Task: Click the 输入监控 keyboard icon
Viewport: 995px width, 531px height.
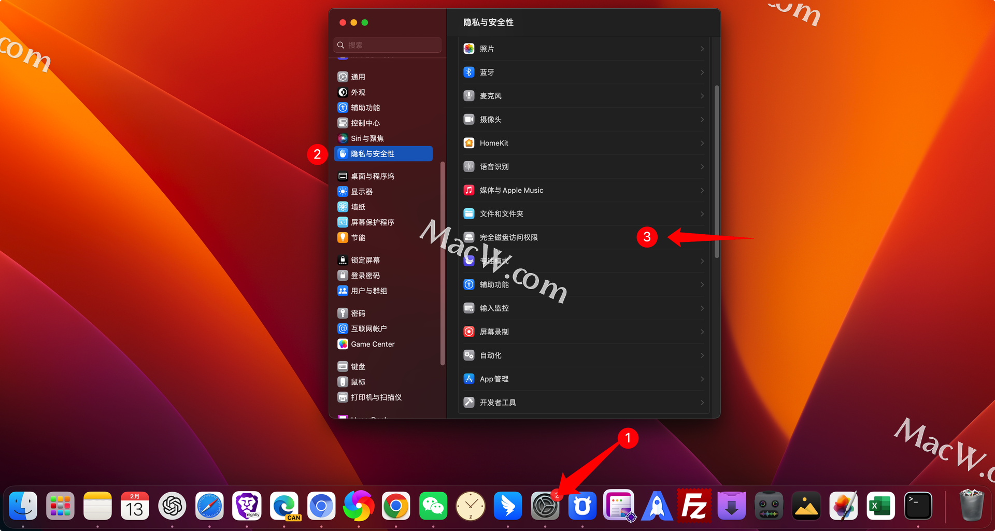Action: pyautogui.click(x=469, y=308)
